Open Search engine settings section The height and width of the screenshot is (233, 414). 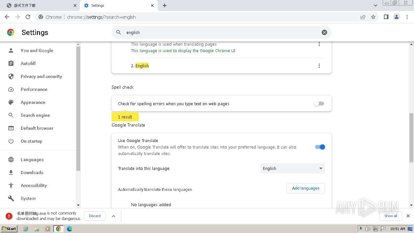[x=35, y=115]
